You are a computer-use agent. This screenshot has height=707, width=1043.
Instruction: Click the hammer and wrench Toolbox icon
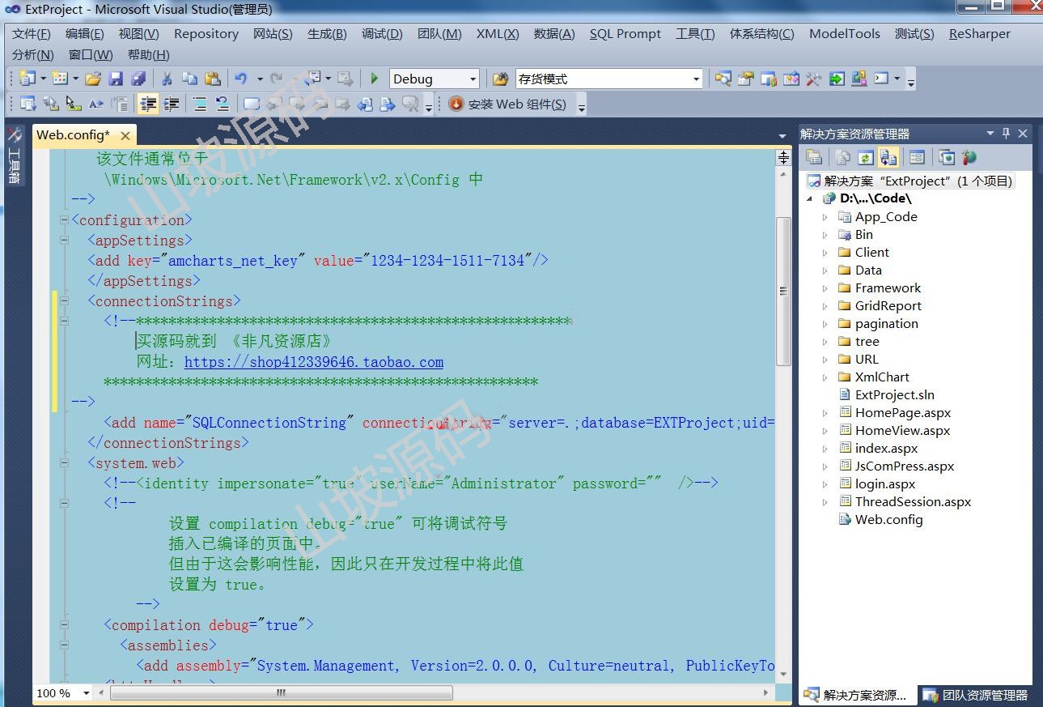pos(814,79)
